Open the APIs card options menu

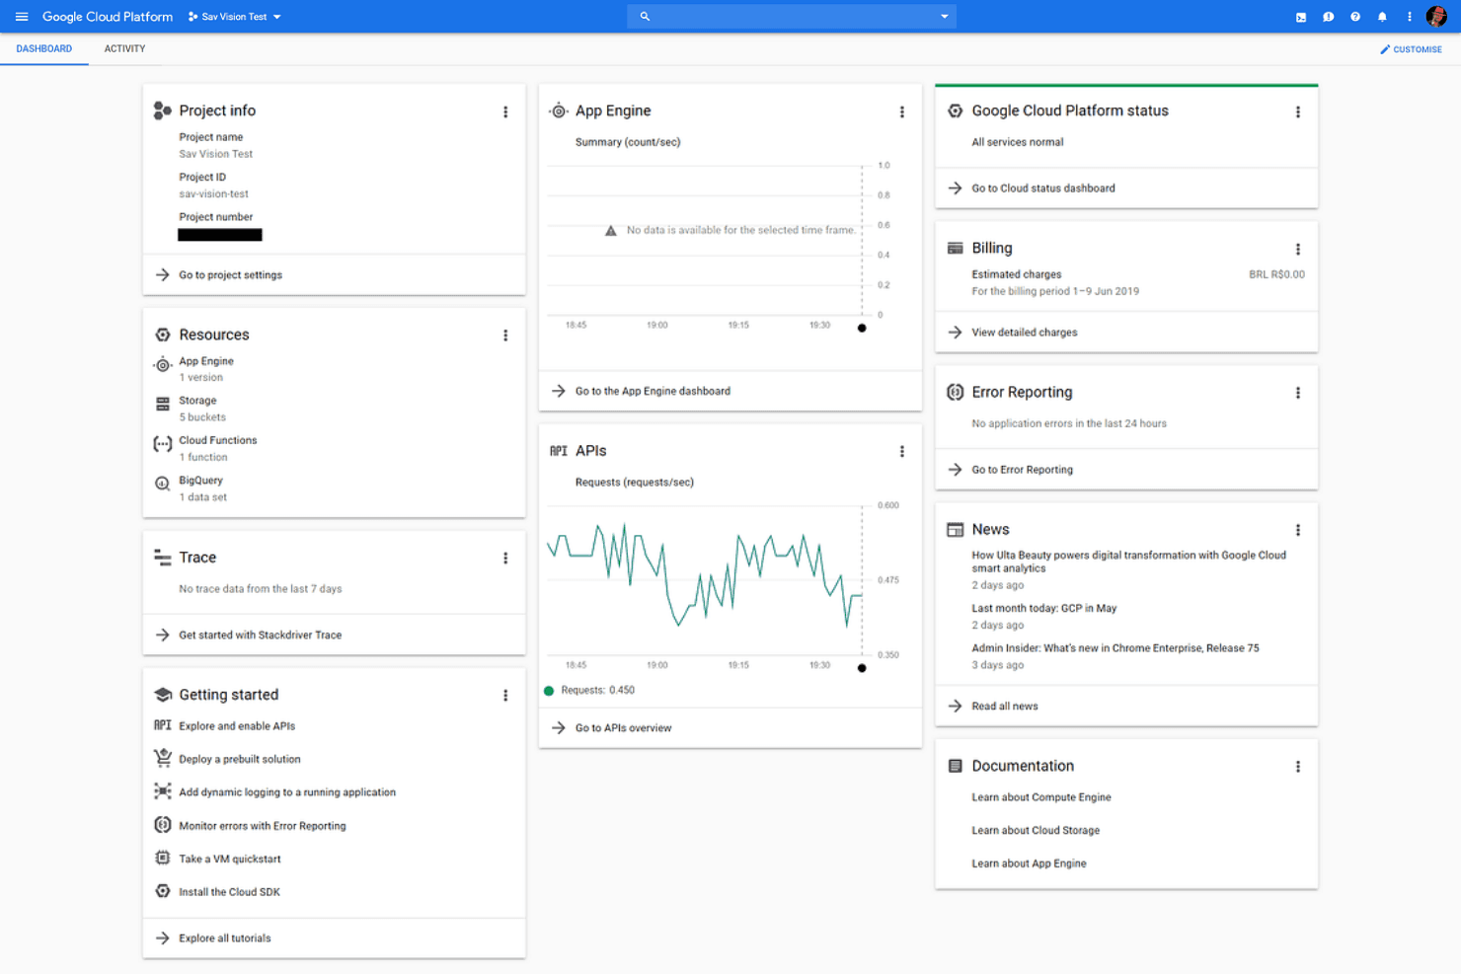901,452
